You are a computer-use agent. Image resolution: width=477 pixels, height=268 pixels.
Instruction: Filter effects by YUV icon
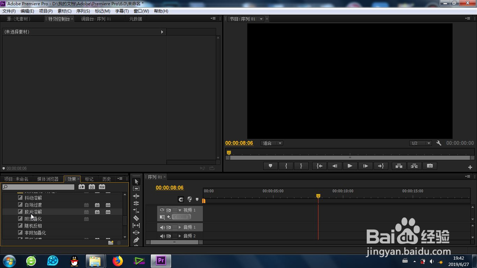click(102, 187)
